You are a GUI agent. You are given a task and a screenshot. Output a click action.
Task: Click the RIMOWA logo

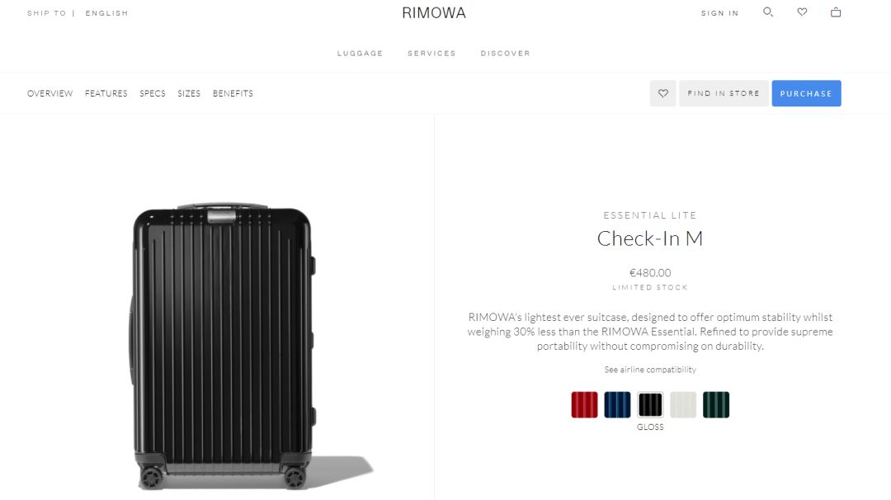click(434, 12)
